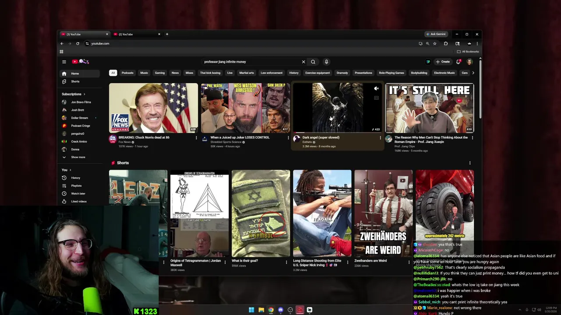Open Zweihanders are Weird short
This screenshot has width=561, height=315.
tap(383, 213)
